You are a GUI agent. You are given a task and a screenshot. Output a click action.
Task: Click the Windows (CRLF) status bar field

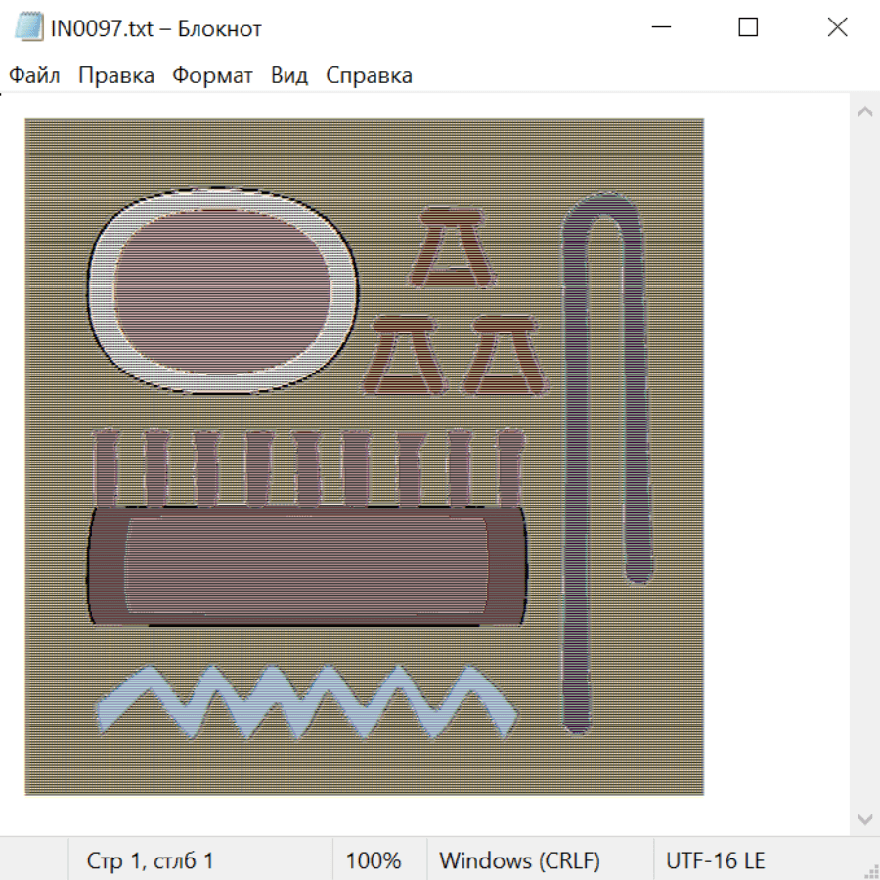click(x=519, y=861)
